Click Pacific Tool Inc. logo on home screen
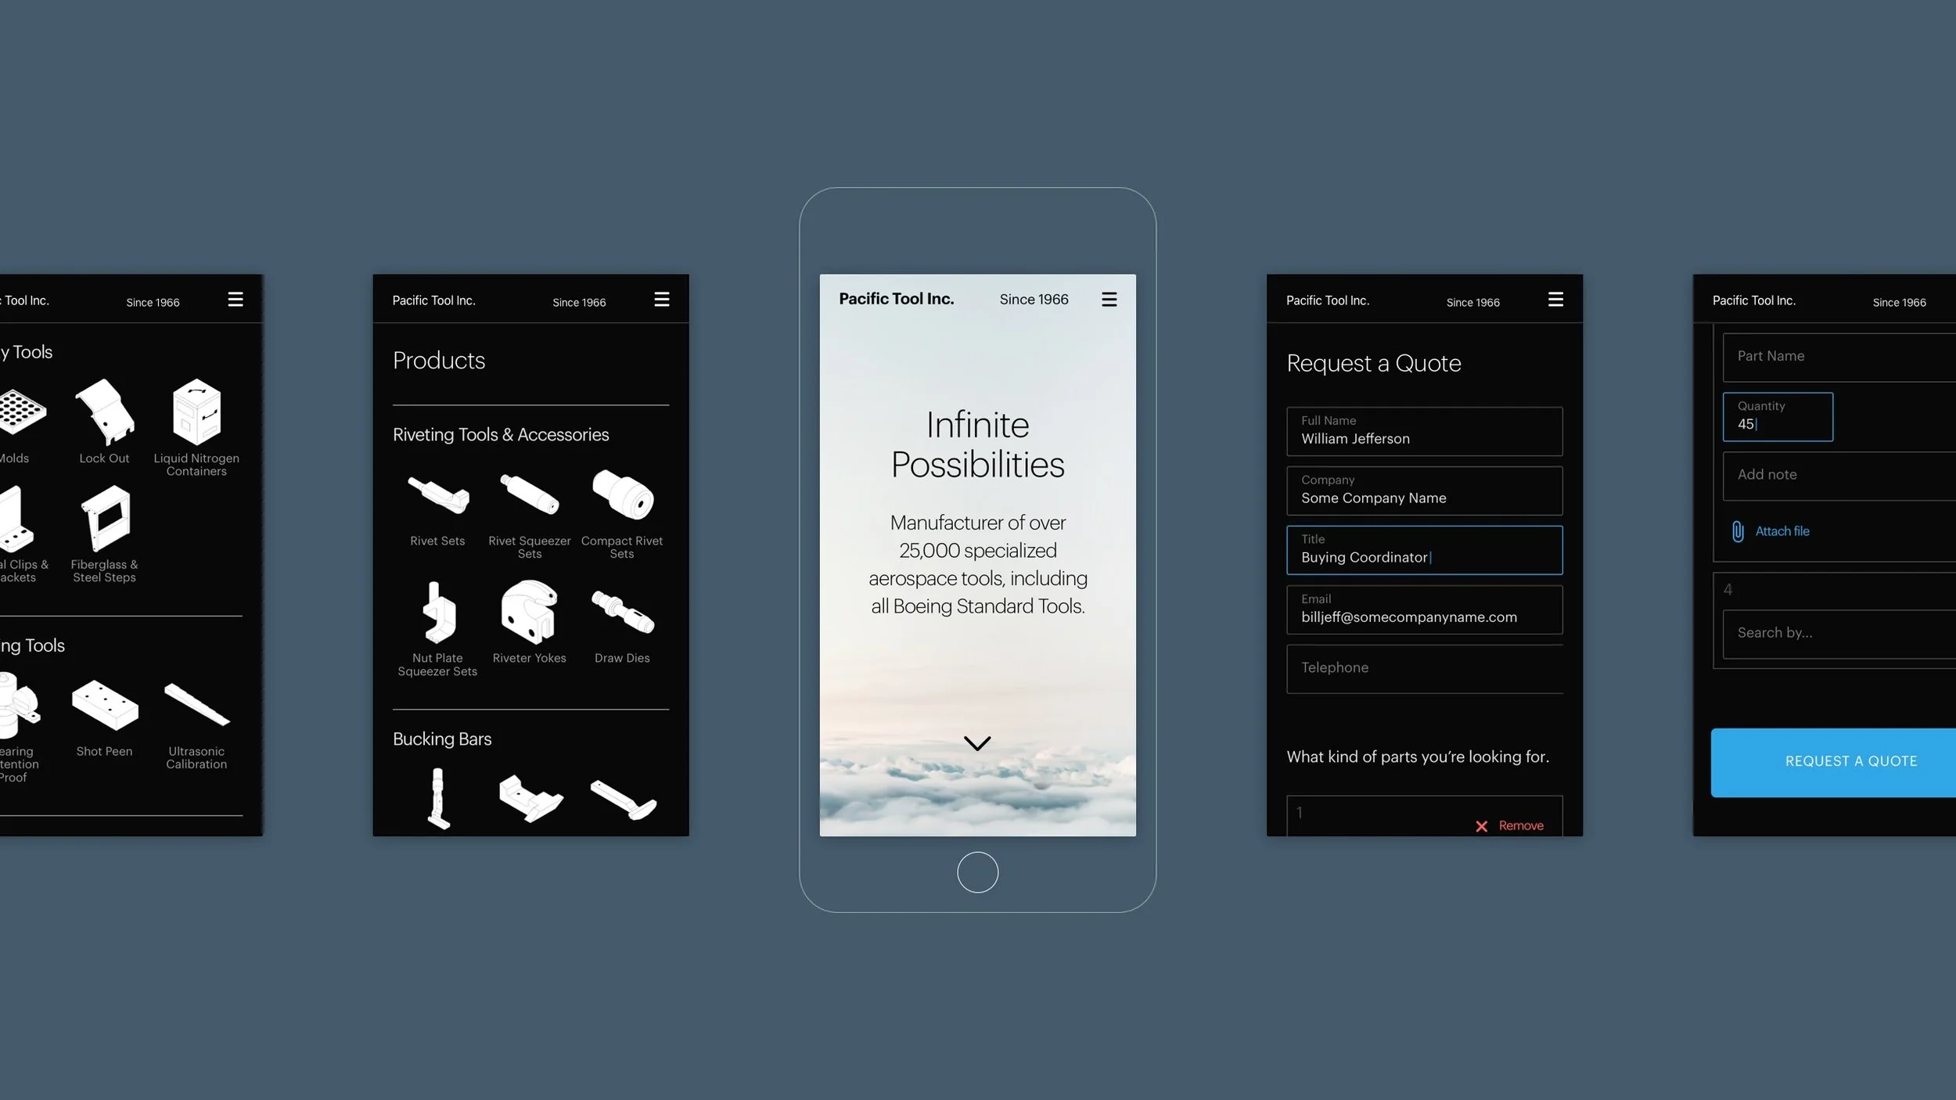 pos(897,299)
